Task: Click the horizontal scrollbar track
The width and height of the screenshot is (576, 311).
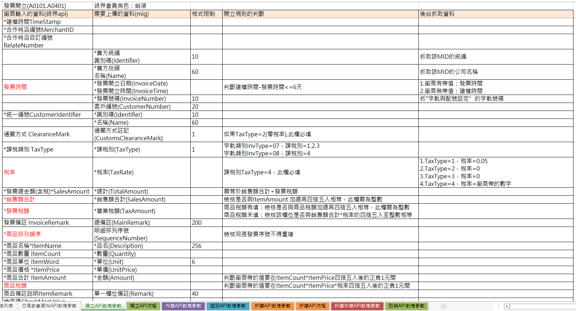Action: point(541,306)
